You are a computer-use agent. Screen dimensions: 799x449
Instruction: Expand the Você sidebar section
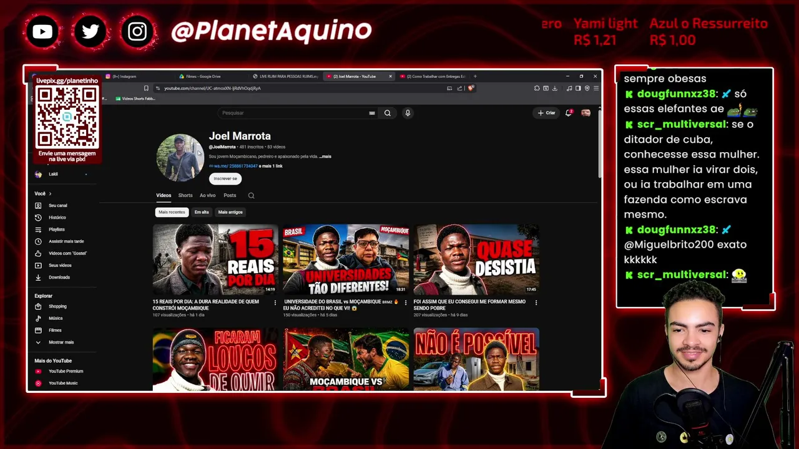click(x=43, y=194)
